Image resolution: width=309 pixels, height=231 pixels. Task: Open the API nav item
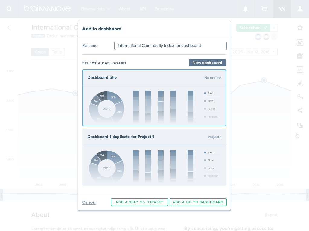pos(142,9)
